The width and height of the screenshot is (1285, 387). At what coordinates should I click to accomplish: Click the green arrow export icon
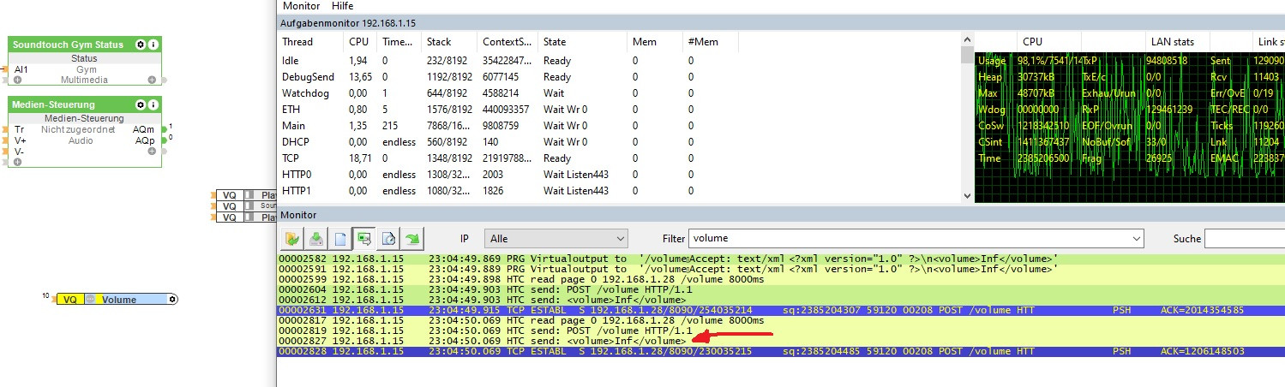pos(413,238)
